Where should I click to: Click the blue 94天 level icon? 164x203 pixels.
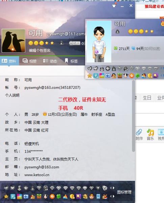pyautogui.click(x=133, y=48)
